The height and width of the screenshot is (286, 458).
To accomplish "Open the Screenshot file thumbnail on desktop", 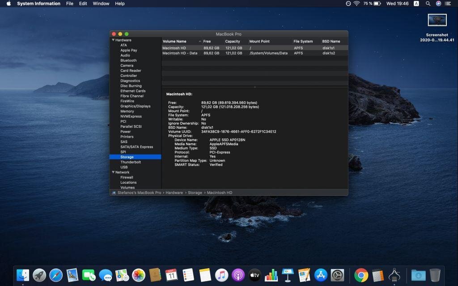I will tap(437, 20).
